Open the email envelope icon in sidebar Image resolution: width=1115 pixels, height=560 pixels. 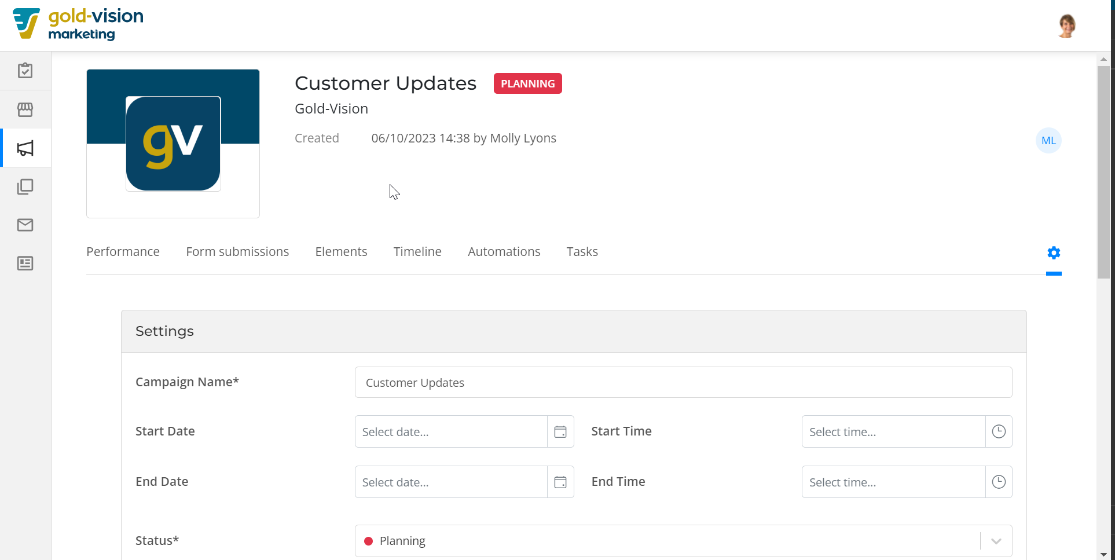point(25,225)
